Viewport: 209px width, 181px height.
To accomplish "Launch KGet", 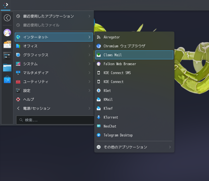I will coord(134,90).
